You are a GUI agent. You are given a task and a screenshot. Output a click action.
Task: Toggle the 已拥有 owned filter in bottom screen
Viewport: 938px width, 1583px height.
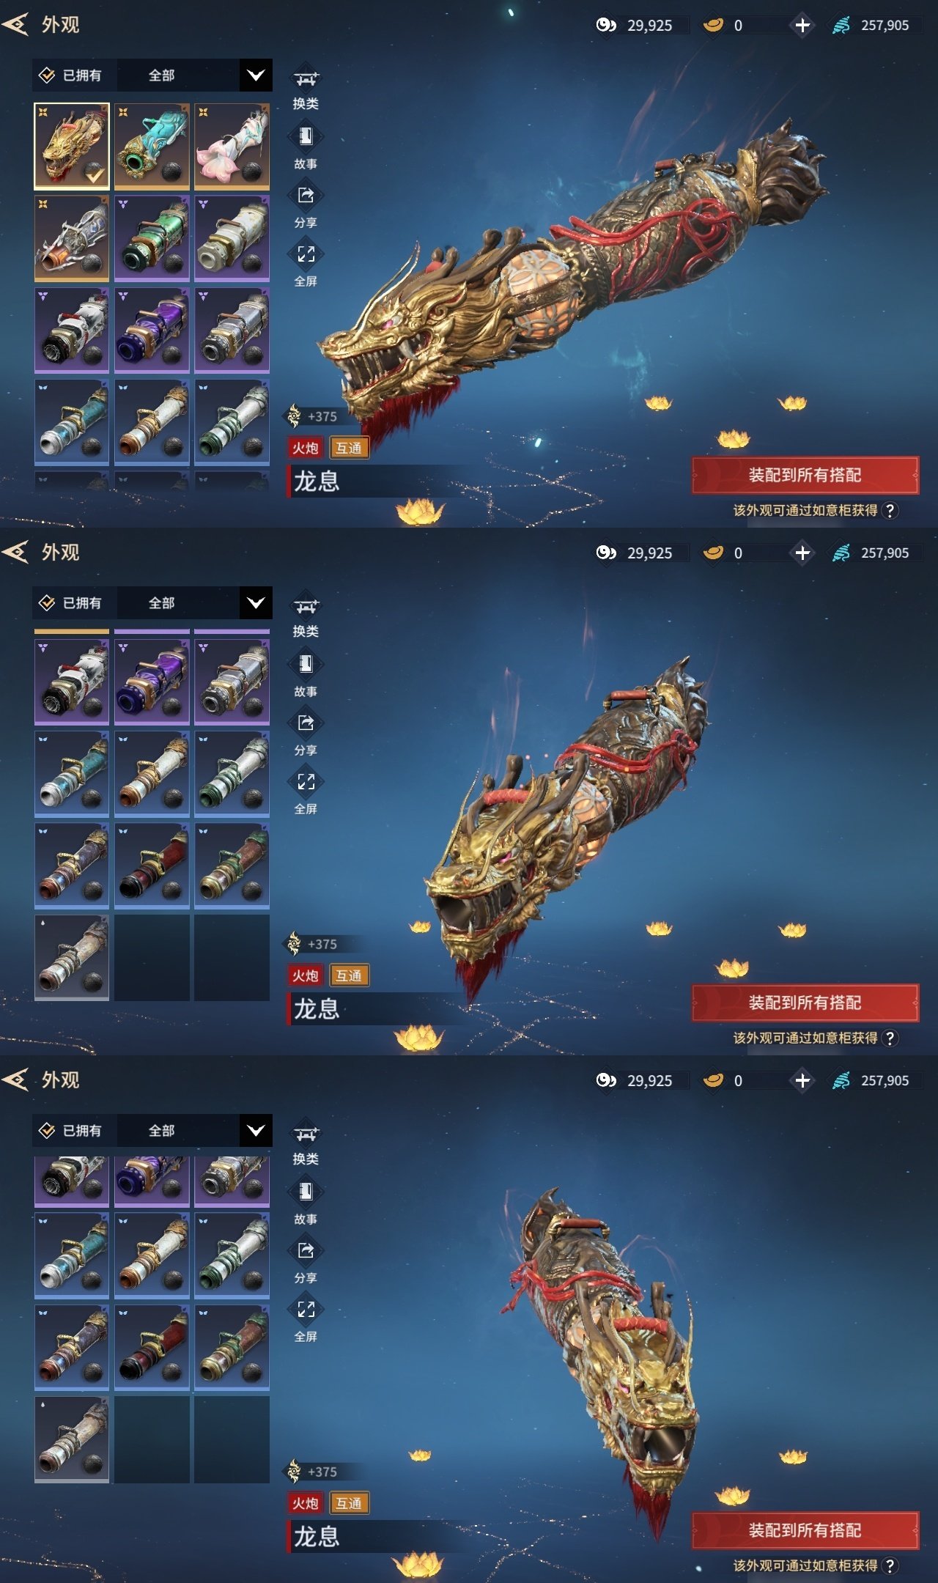[x=71, y=1131]
